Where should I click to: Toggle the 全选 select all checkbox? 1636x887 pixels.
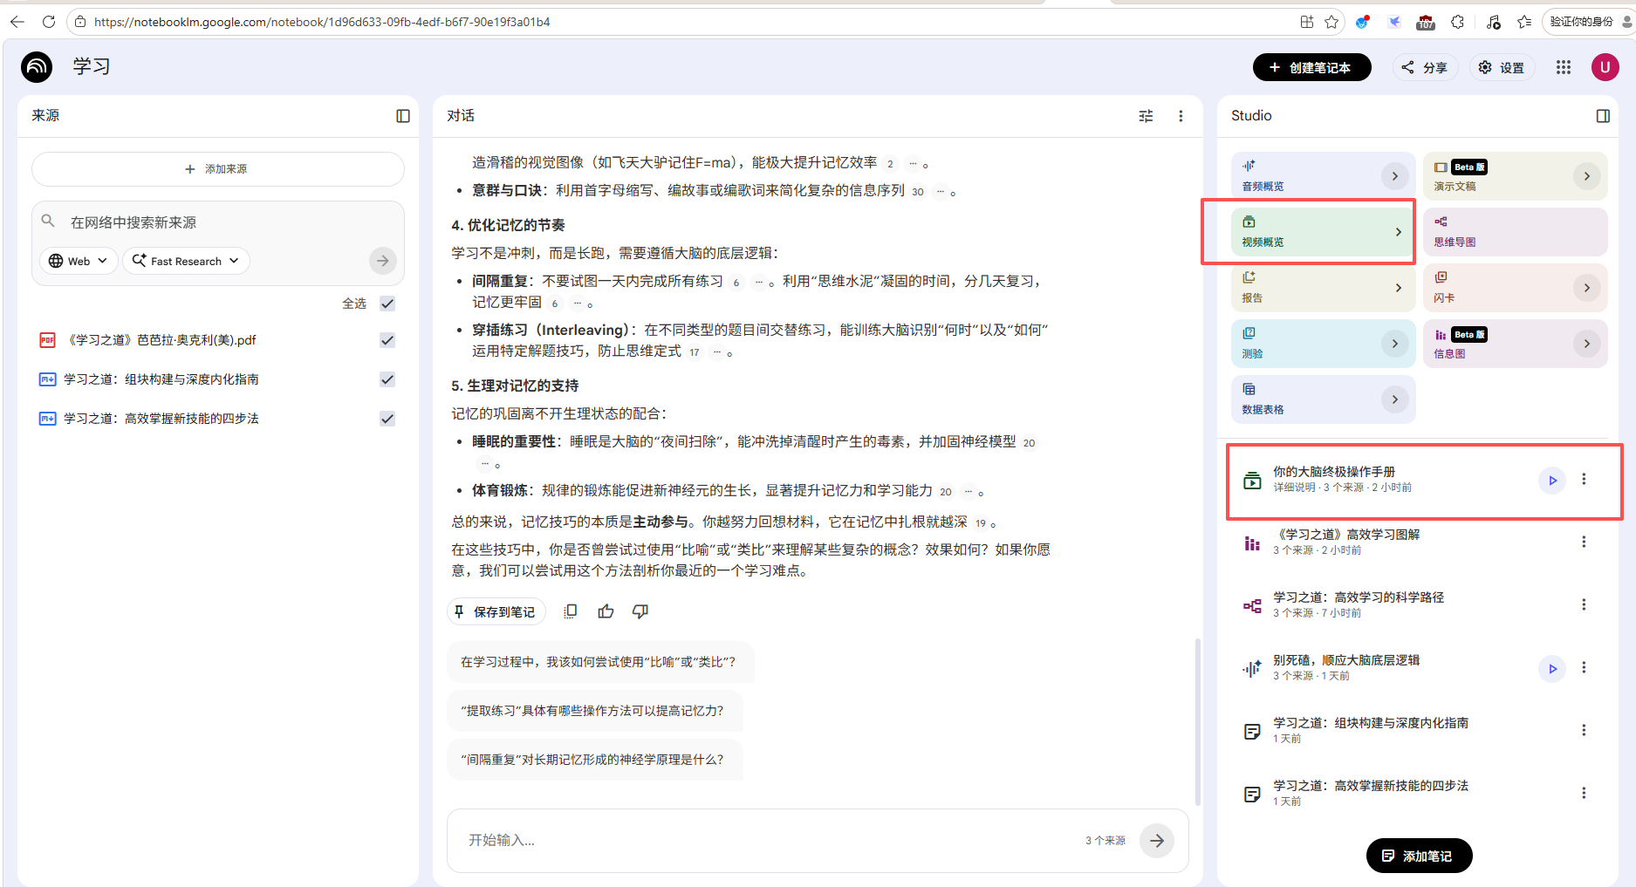point(387,304)
